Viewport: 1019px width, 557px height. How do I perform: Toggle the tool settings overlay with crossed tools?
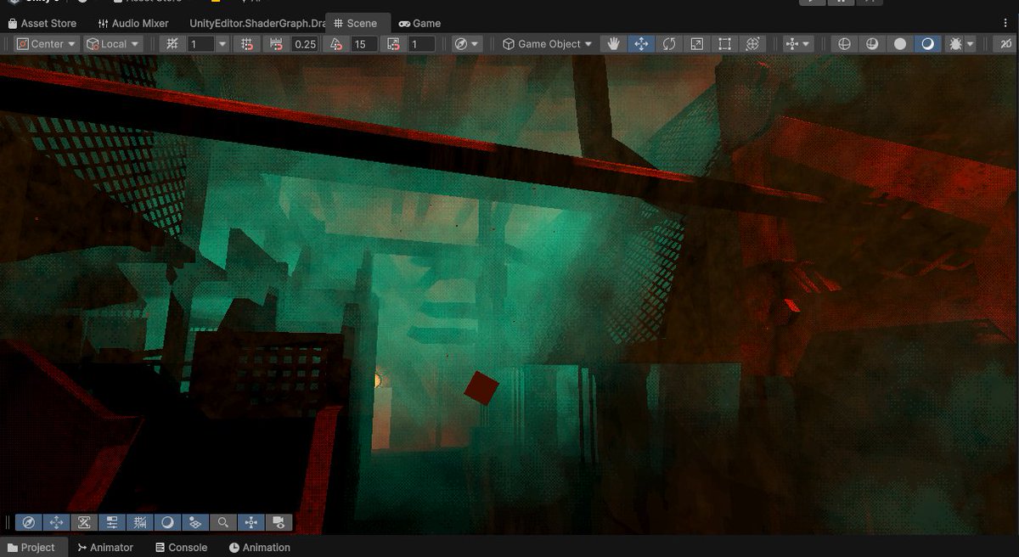click(x=84, y=522)
